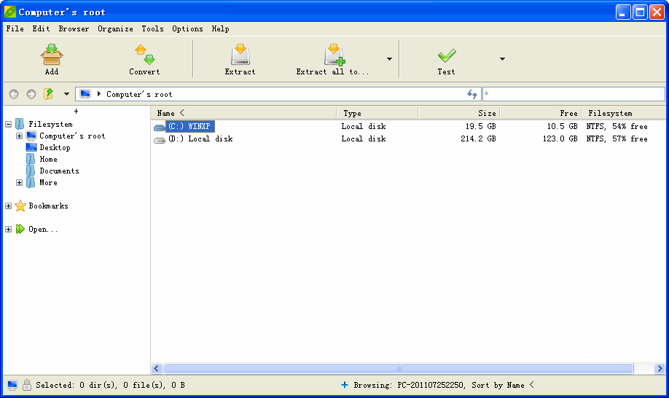
Task: Open the dropdown arrow next to Test
Action: pos(502,59)
